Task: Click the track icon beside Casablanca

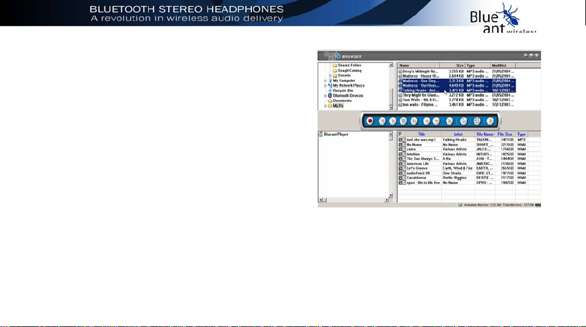Action: pyautogui.click(x=404, y=178)
